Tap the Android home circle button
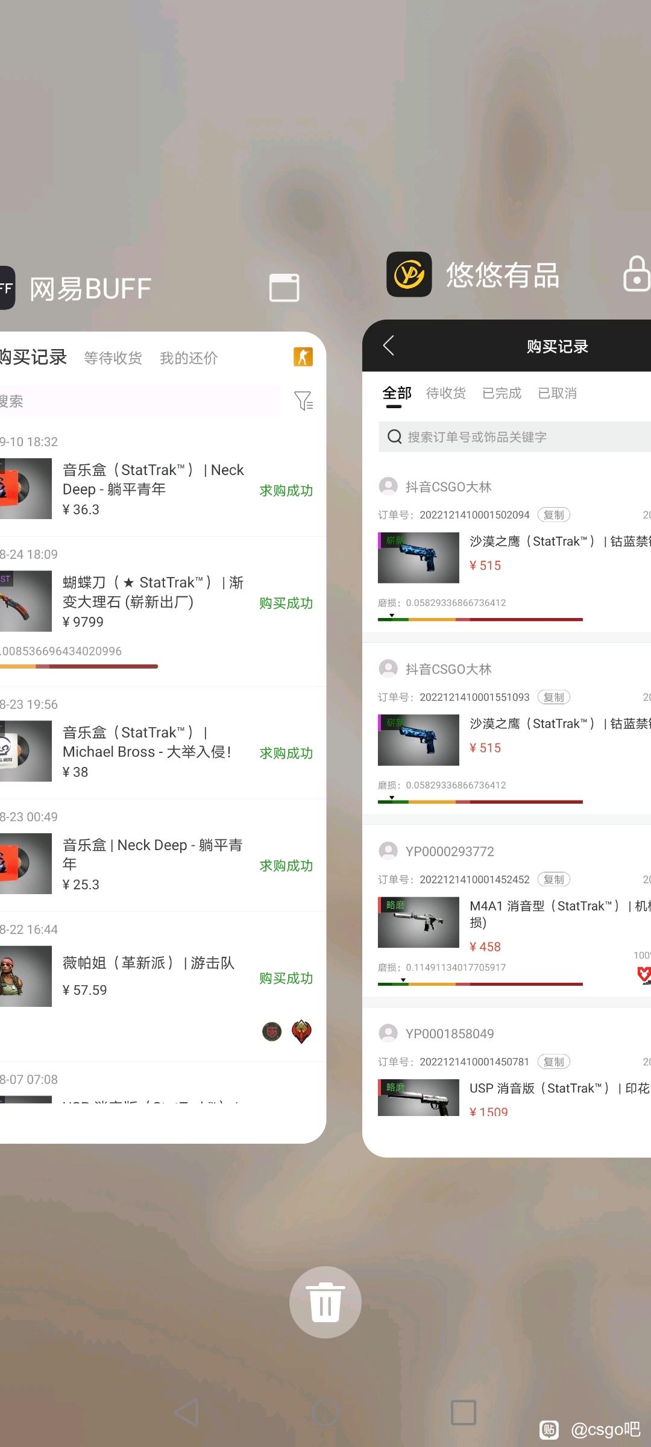The image size is (651, 1447). (325, 1412)
